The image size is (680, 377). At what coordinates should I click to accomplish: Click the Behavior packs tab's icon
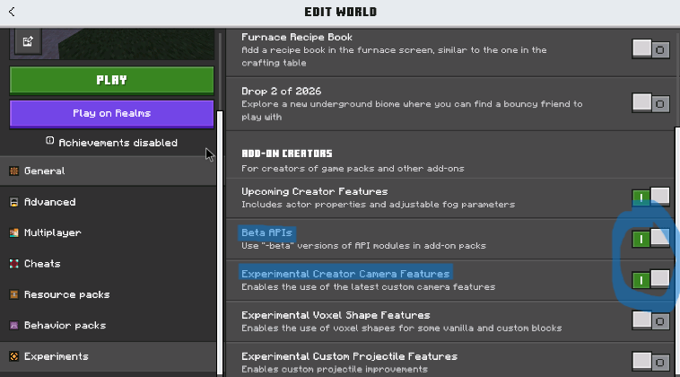(13, 325)
